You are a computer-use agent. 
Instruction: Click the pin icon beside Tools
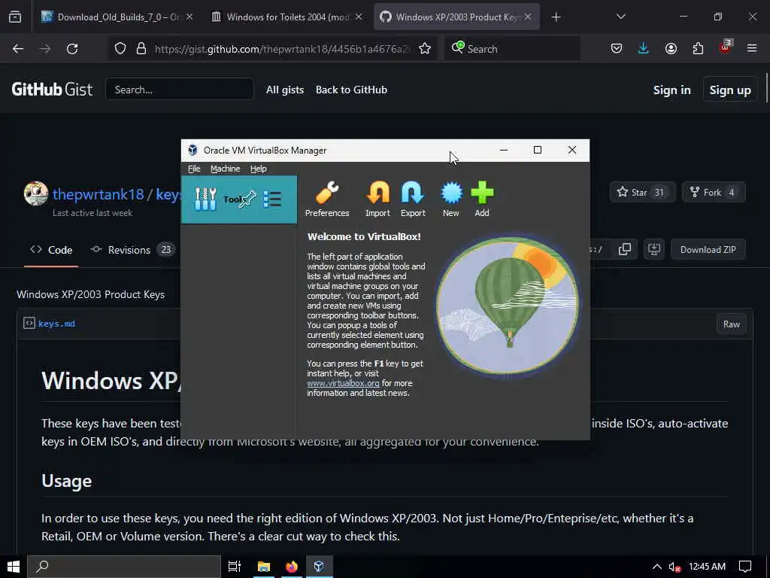pyautogui.click(x=247, y=199)
